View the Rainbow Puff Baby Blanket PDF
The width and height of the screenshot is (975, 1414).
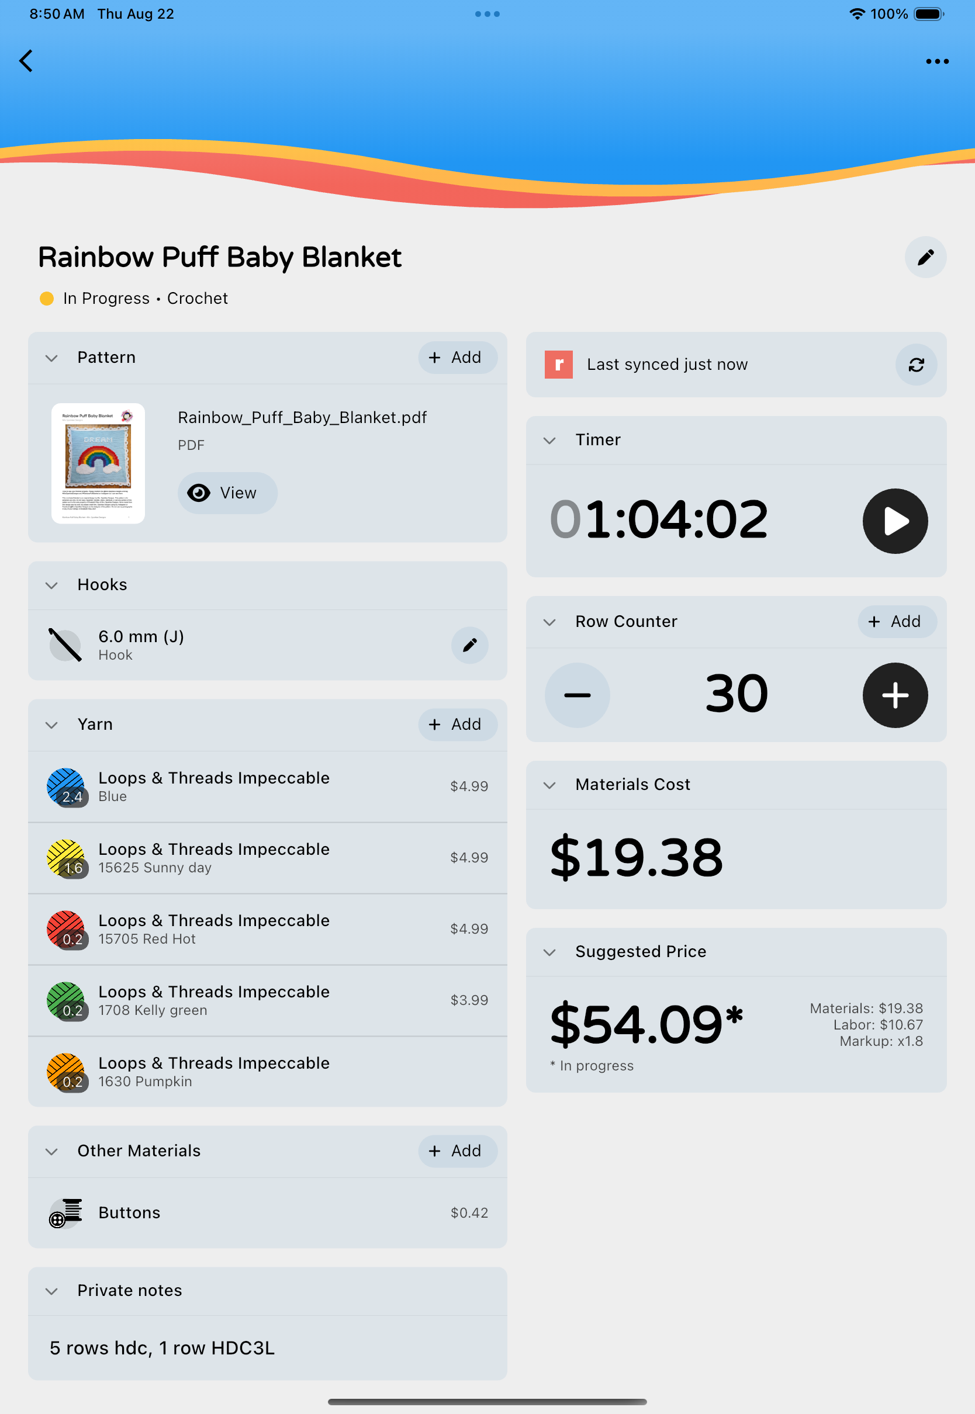(x=227, y=493)
